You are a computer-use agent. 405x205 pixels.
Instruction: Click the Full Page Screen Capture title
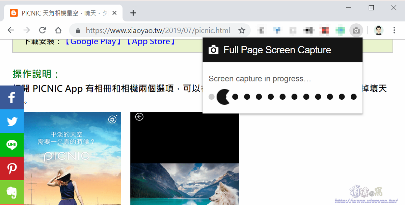click(x=277, y=50)
